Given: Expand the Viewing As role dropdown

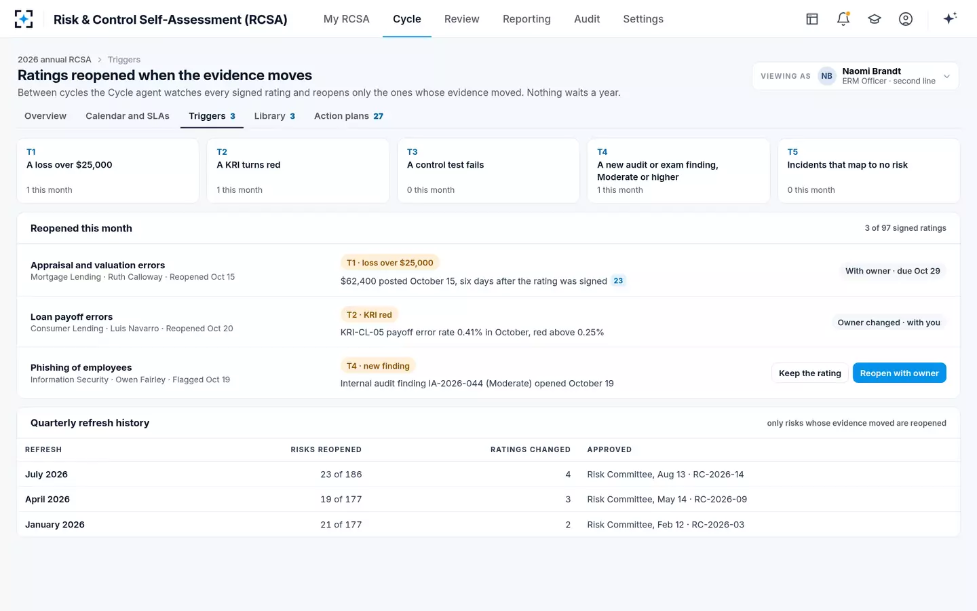Looking at the screenshot, I should pos(856,76).
